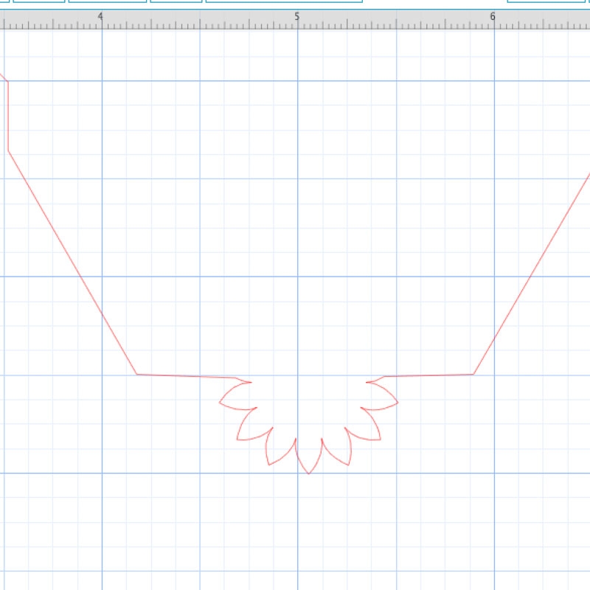Click the ruler mark labeled 4
This screenshot has width=590, height=590.
pyautogui.click(x=100, y=16)
